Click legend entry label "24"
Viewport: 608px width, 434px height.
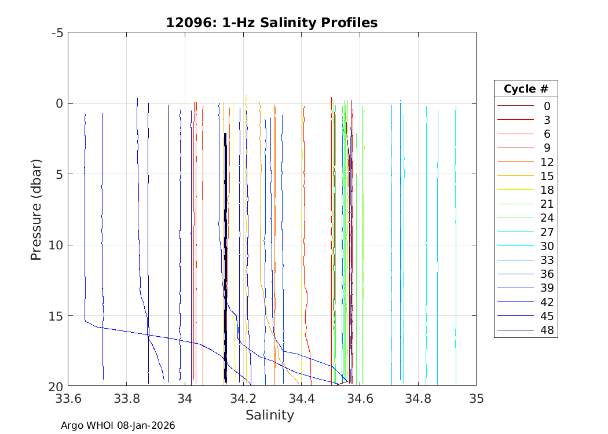pos(547,218)
